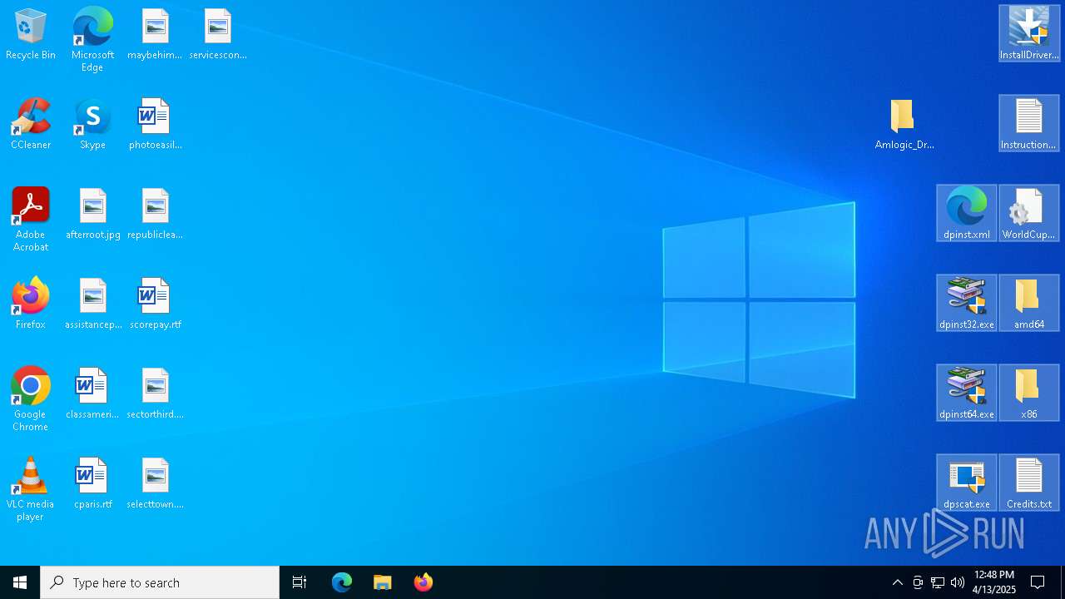Select the dpinst.xml file icon
This screenshot has width=1065, height=599.
(x=967, y=213)
